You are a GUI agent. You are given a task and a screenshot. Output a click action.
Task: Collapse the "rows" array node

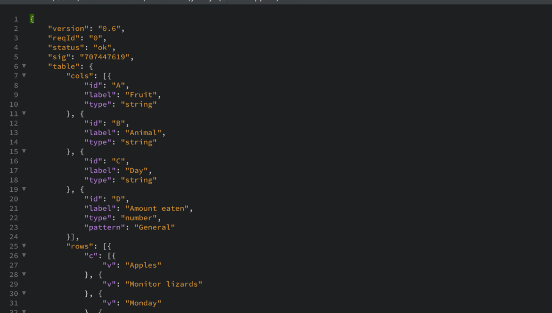point(24,246)
